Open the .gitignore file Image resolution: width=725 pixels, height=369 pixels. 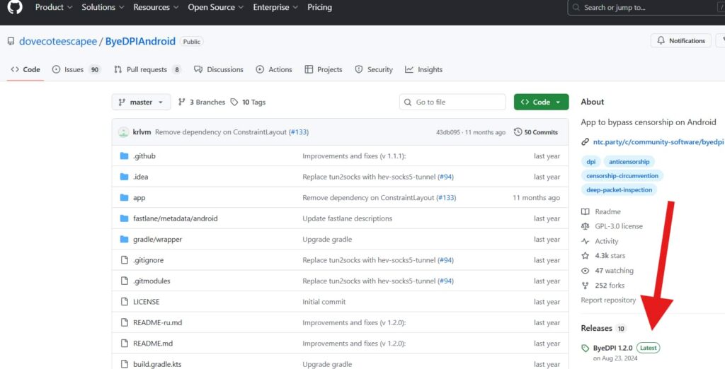click(x=149, y=260)
